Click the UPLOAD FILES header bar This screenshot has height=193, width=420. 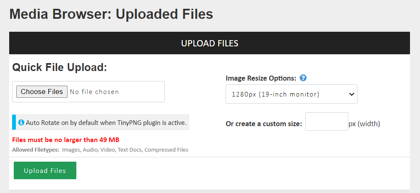click(x=209, y=43)
